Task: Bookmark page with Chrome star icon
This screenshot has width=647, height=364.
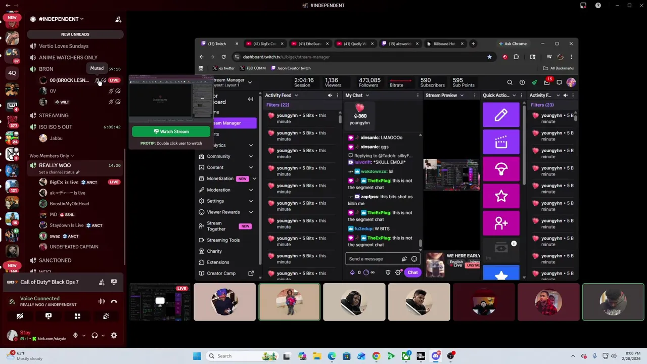Action: click(489, 57)
